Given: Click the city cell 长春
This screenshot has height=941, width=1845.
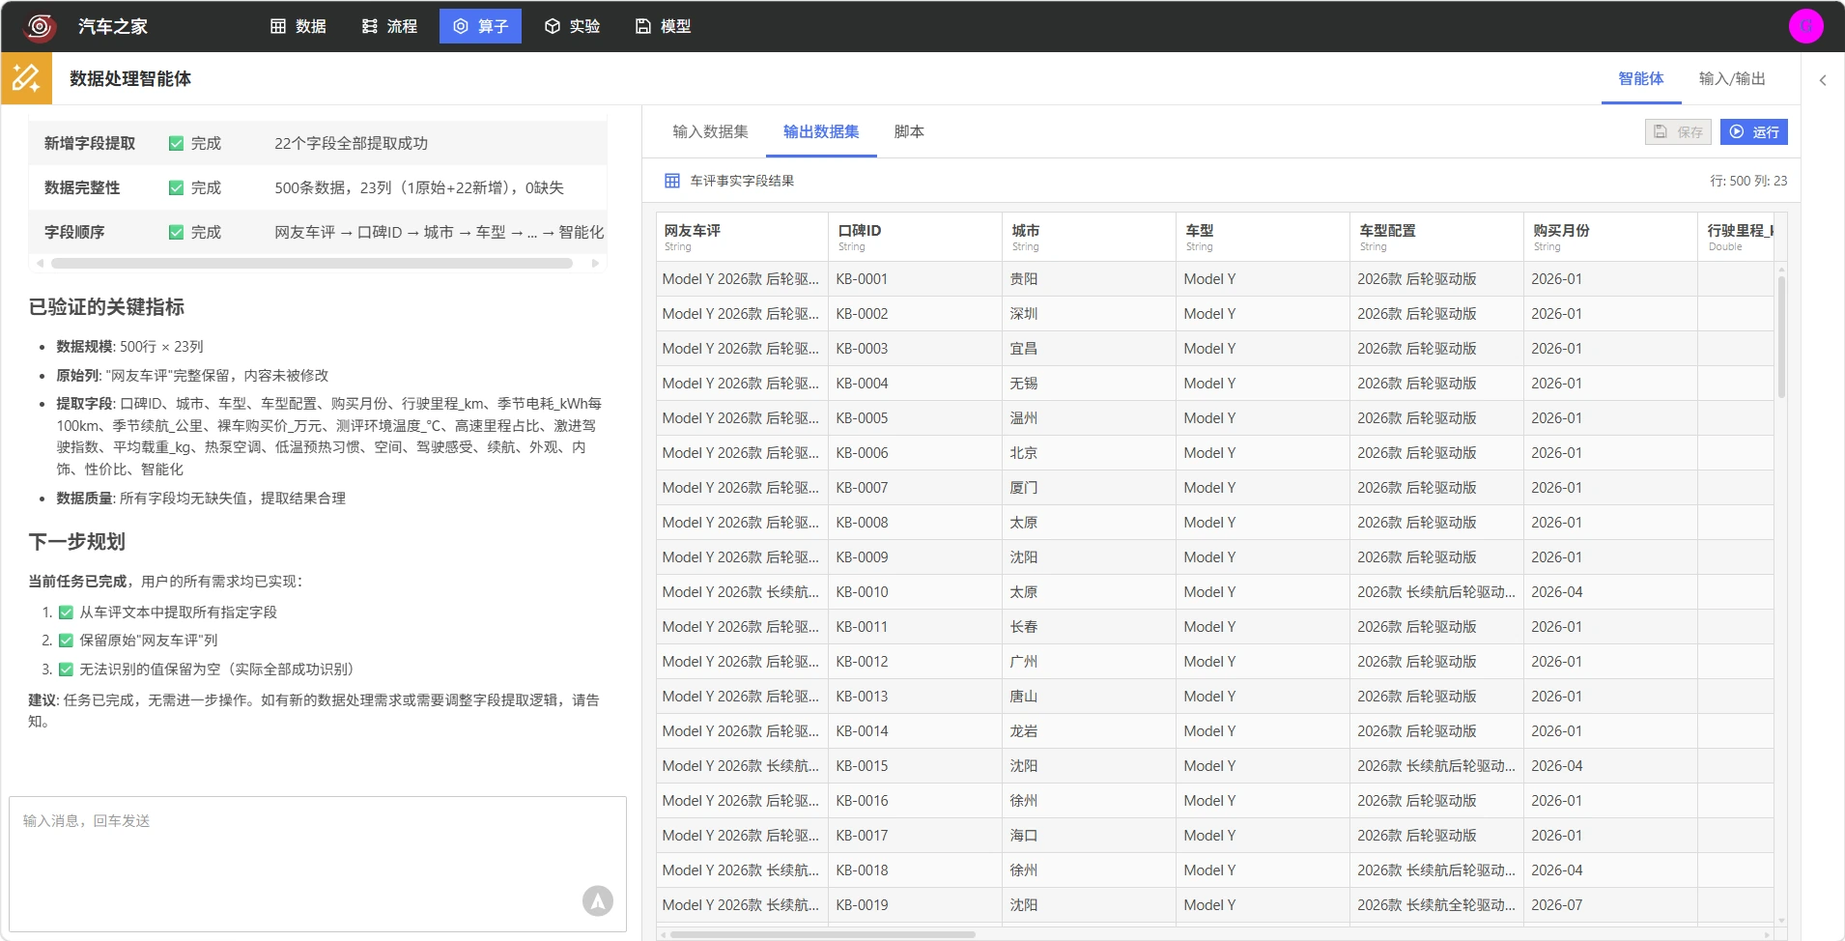Looking at the screenshot, I should [1090, 627].
